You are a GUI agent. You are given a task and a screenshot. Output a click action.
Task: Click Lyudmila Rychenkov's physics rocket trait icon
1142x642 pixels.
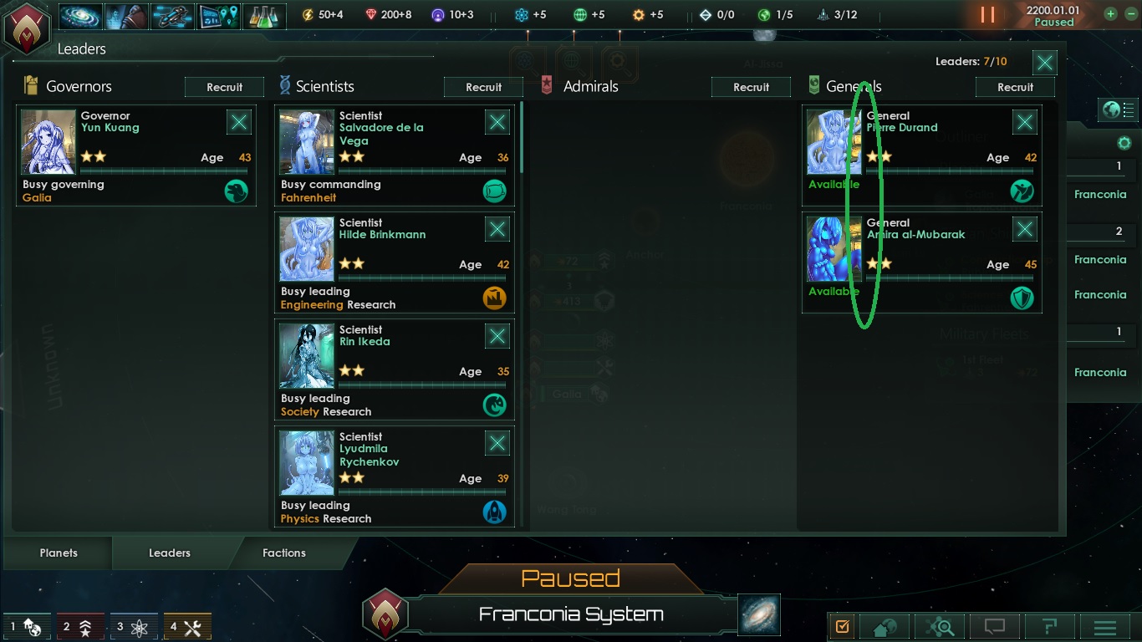(x=495, y=512)
